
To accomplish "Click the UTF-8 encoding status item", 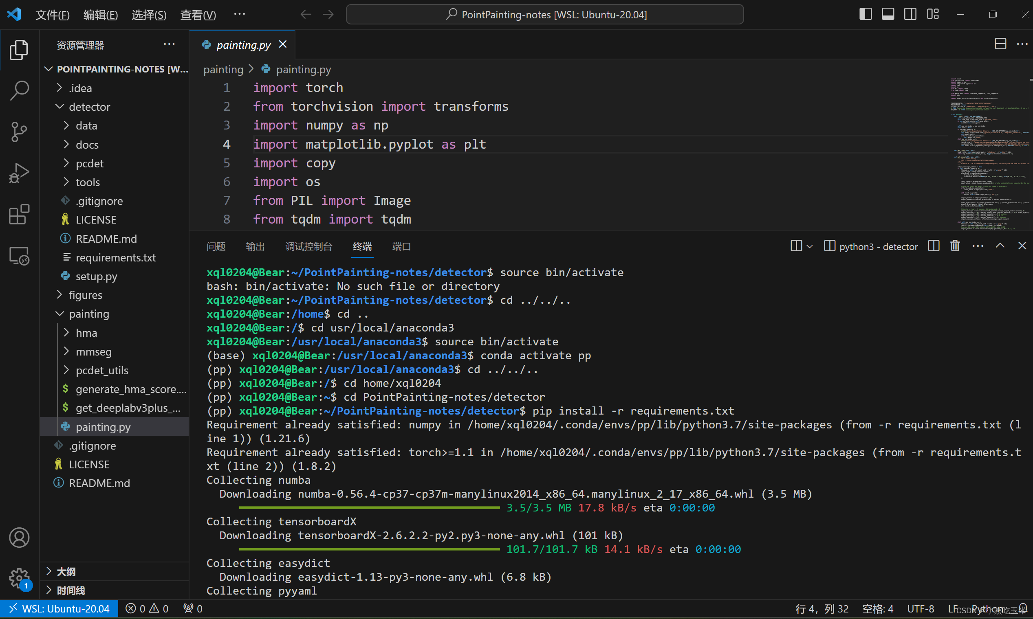I will (920, 608).
